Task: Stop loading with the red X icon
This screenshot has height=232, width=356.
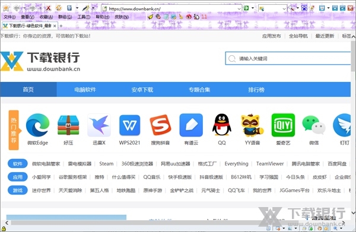Action: tap(49, 8)
